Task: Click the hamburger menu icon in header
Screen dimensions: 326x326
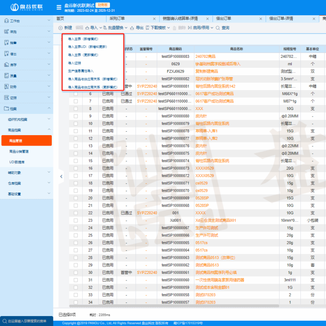Action: (59, 7)
